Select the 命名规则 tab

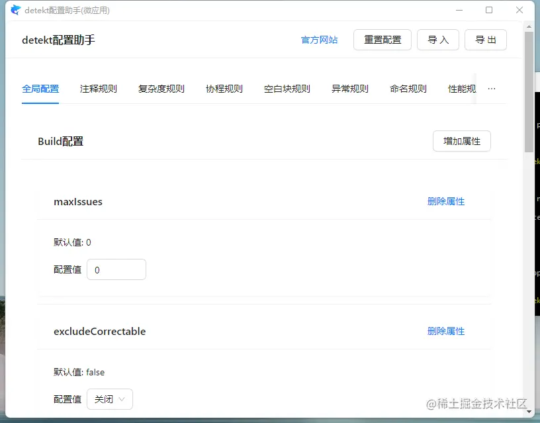click(408, 89)
